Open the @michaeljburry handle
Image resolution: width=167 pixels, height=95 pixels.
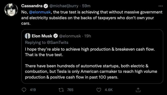tap(64, 6)
